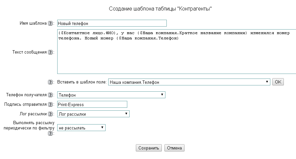Screen dimensions: 296x159
Task: Click inside the message text area
Action: (x=176, y=56)
